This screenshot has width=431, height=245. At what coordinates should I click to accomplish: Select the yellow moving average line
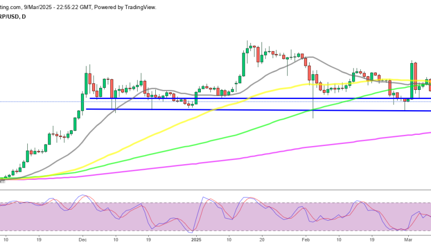point(152,136)
